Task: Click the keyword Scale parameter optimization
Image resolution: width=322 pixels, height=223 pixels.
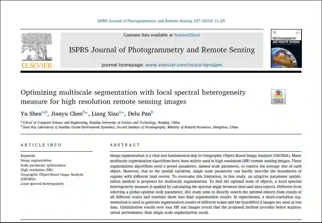Action: pos(43,165)
